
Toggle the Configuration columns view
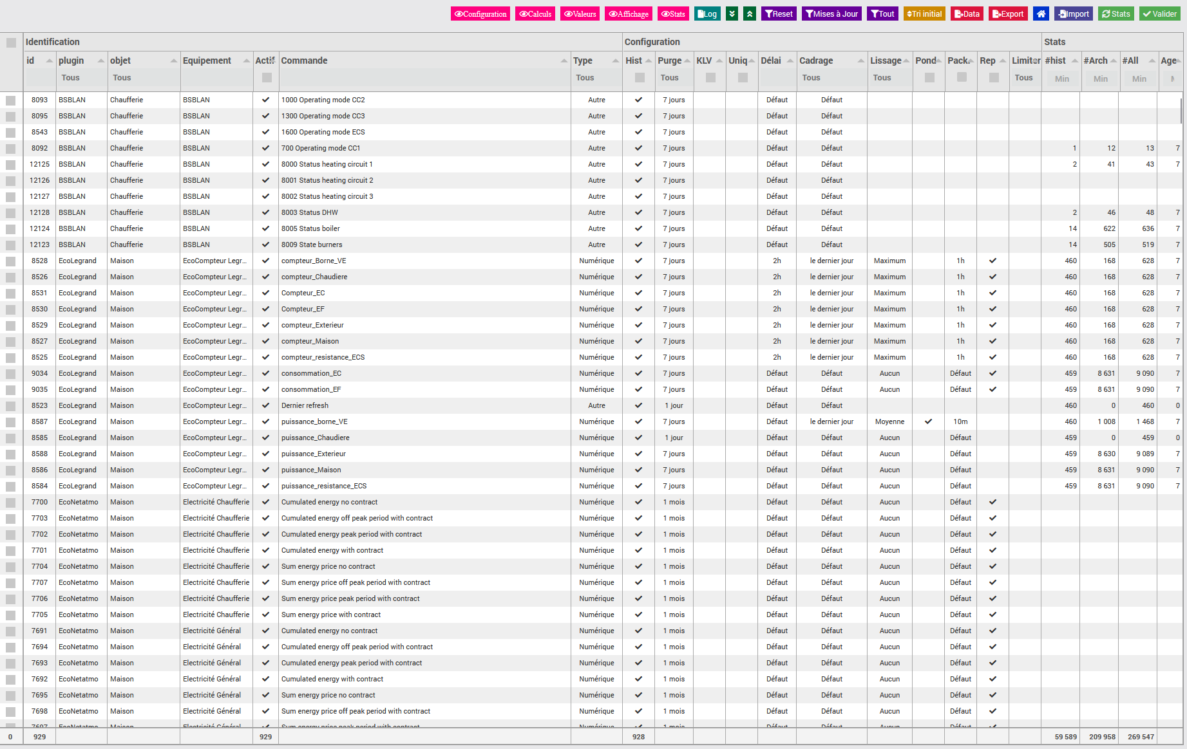pyautogui.click(x=480, y=14)
